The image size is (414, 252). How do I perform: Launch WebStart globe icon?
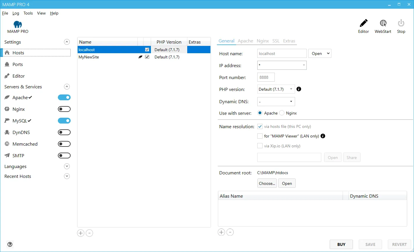click(x=383, y=24)
